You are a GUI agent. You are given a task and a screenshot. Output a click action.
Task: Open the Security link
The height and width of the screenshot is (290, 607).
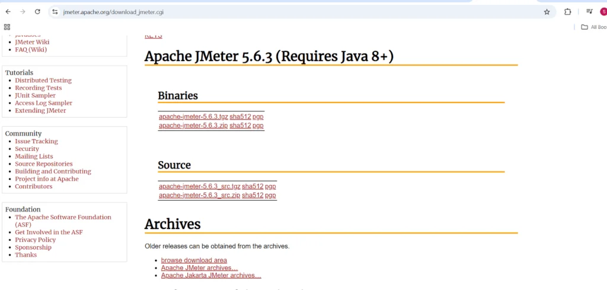27,149
